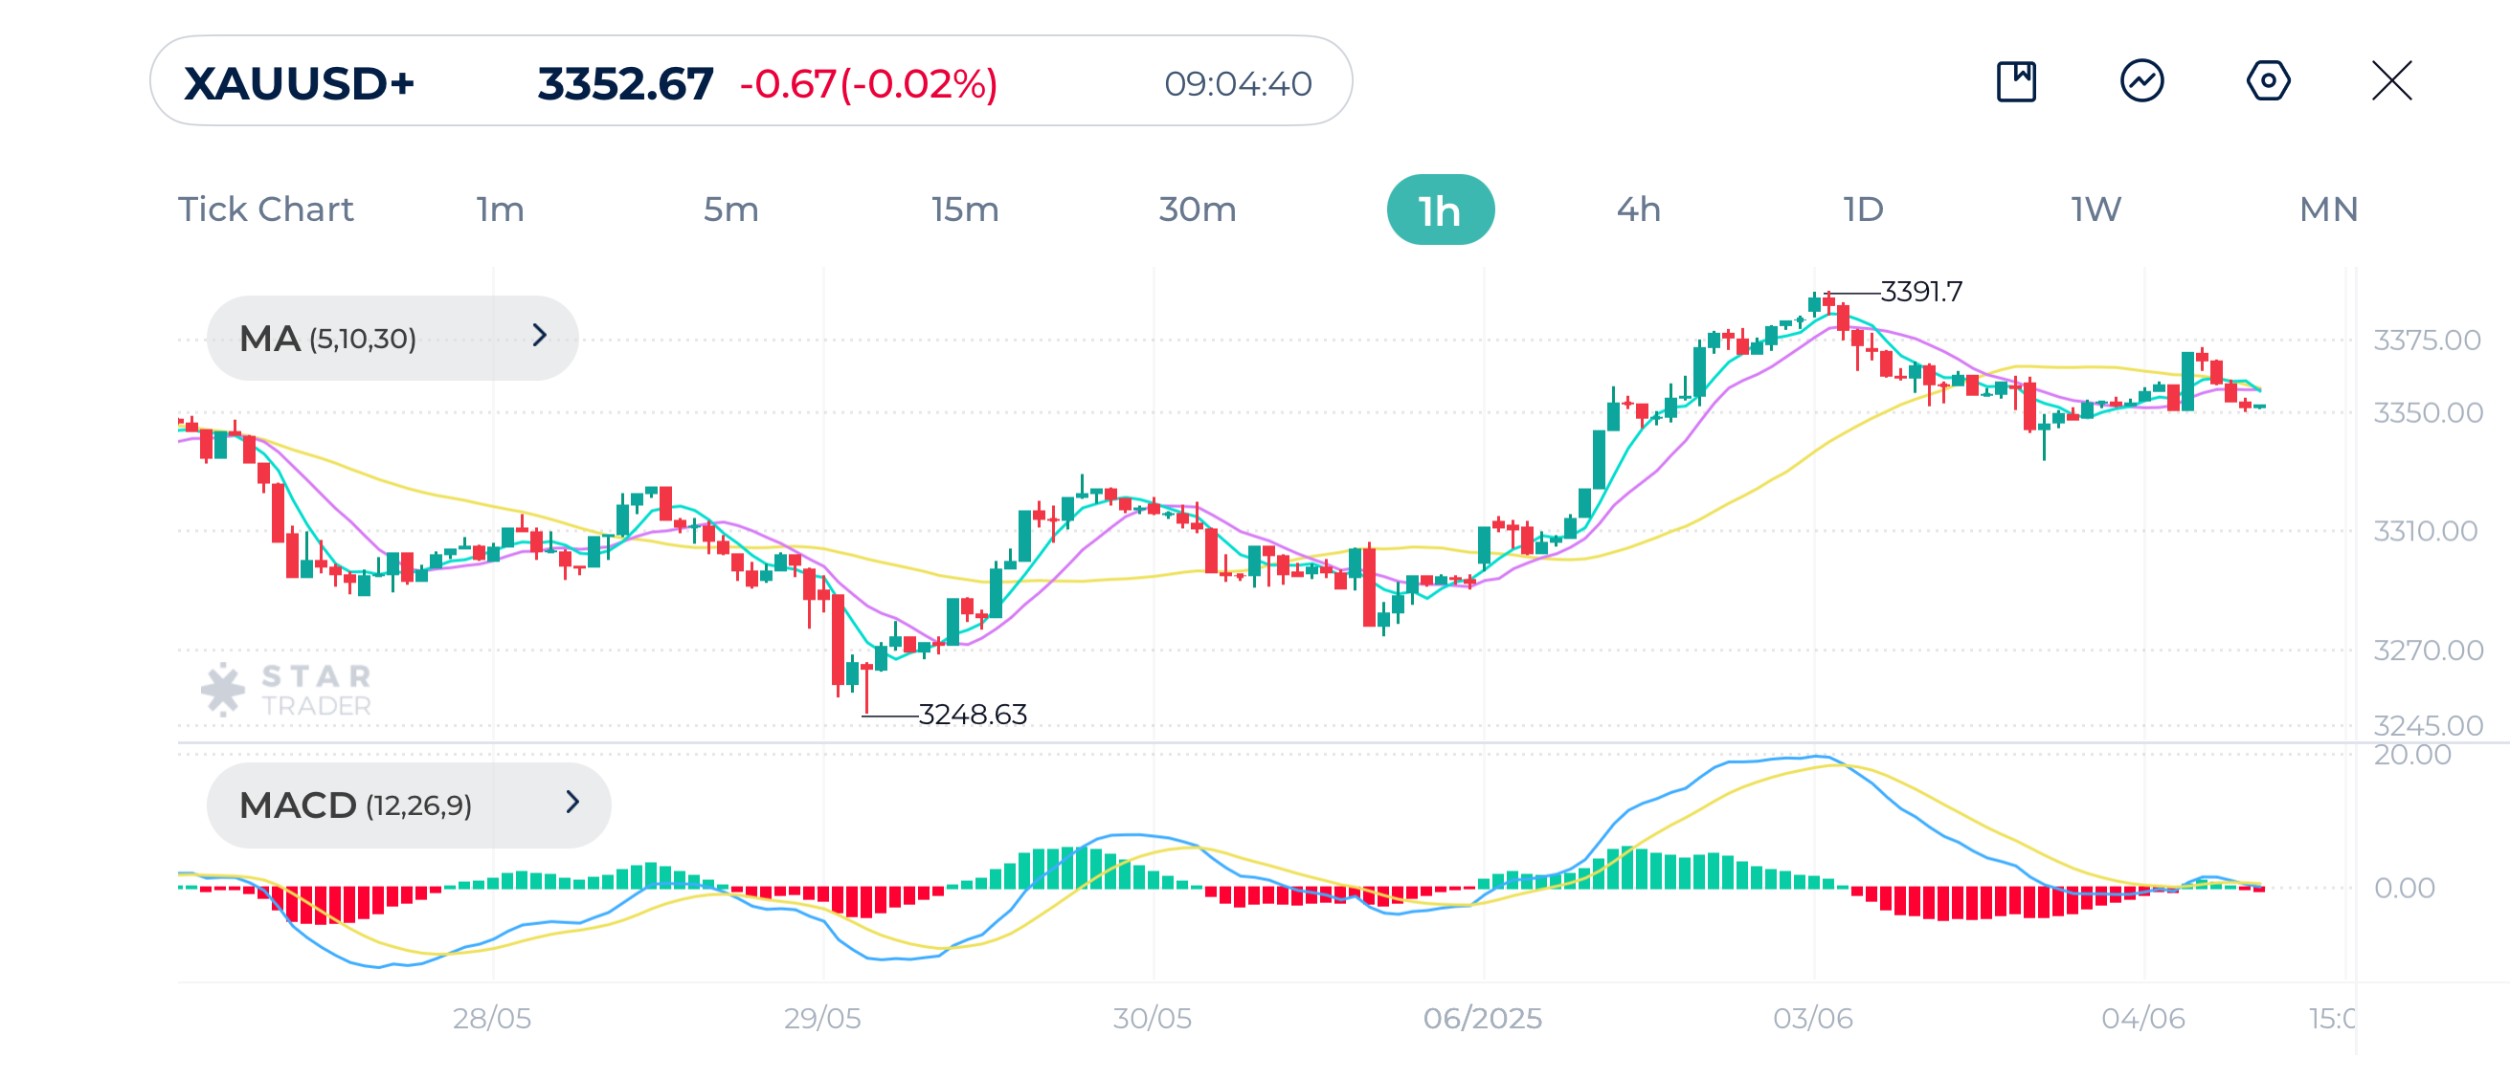Toggle the highlighted 1h timeframe

1440,209
